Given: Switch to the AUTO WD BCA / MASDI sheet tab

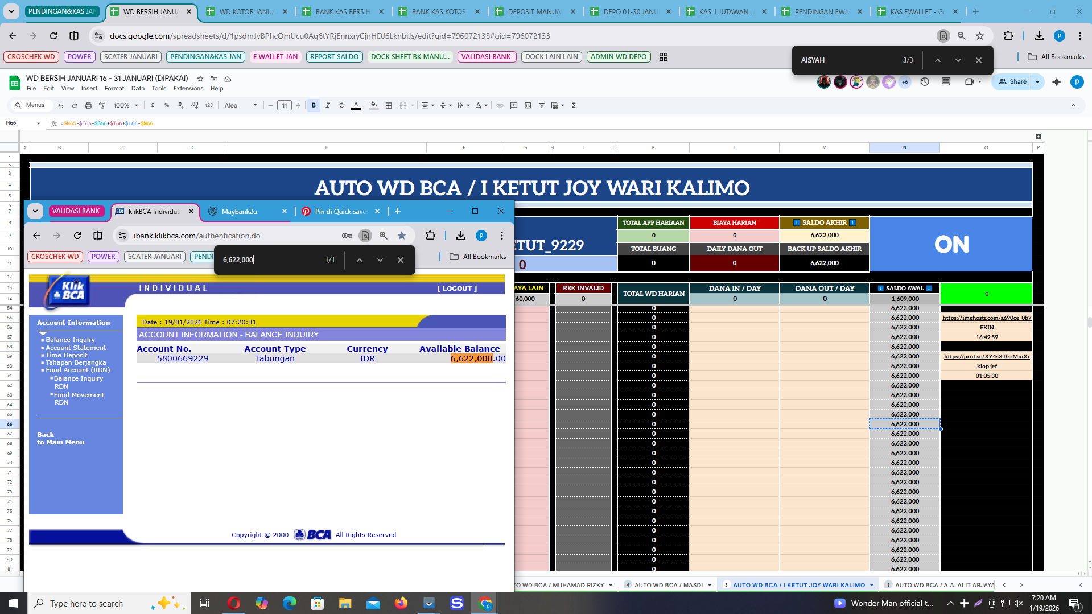Looking at the screenshot, I should pyautogui.click(x=668, y=585).
